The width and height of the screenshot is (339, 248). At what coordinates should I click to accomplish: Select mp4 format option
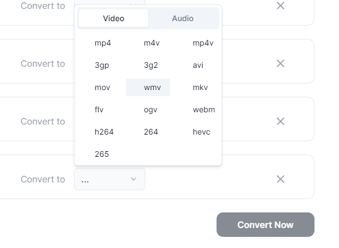103,43
